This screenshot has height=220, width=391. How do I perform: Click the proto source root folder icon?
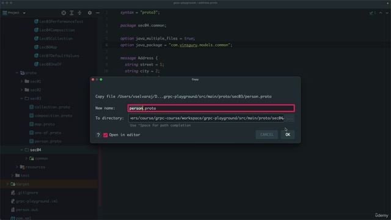(22, 73)
